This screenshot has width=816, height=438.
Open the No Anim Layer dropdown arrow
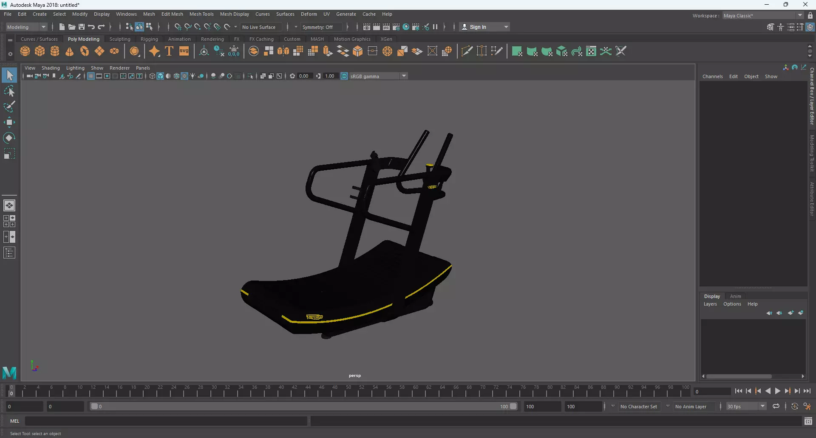(668, 406)
